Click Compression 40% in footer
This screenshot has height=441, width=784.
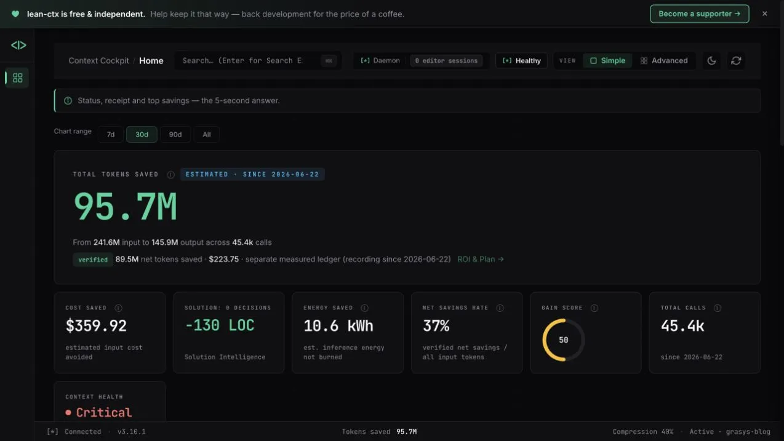(x=643, y=431)
